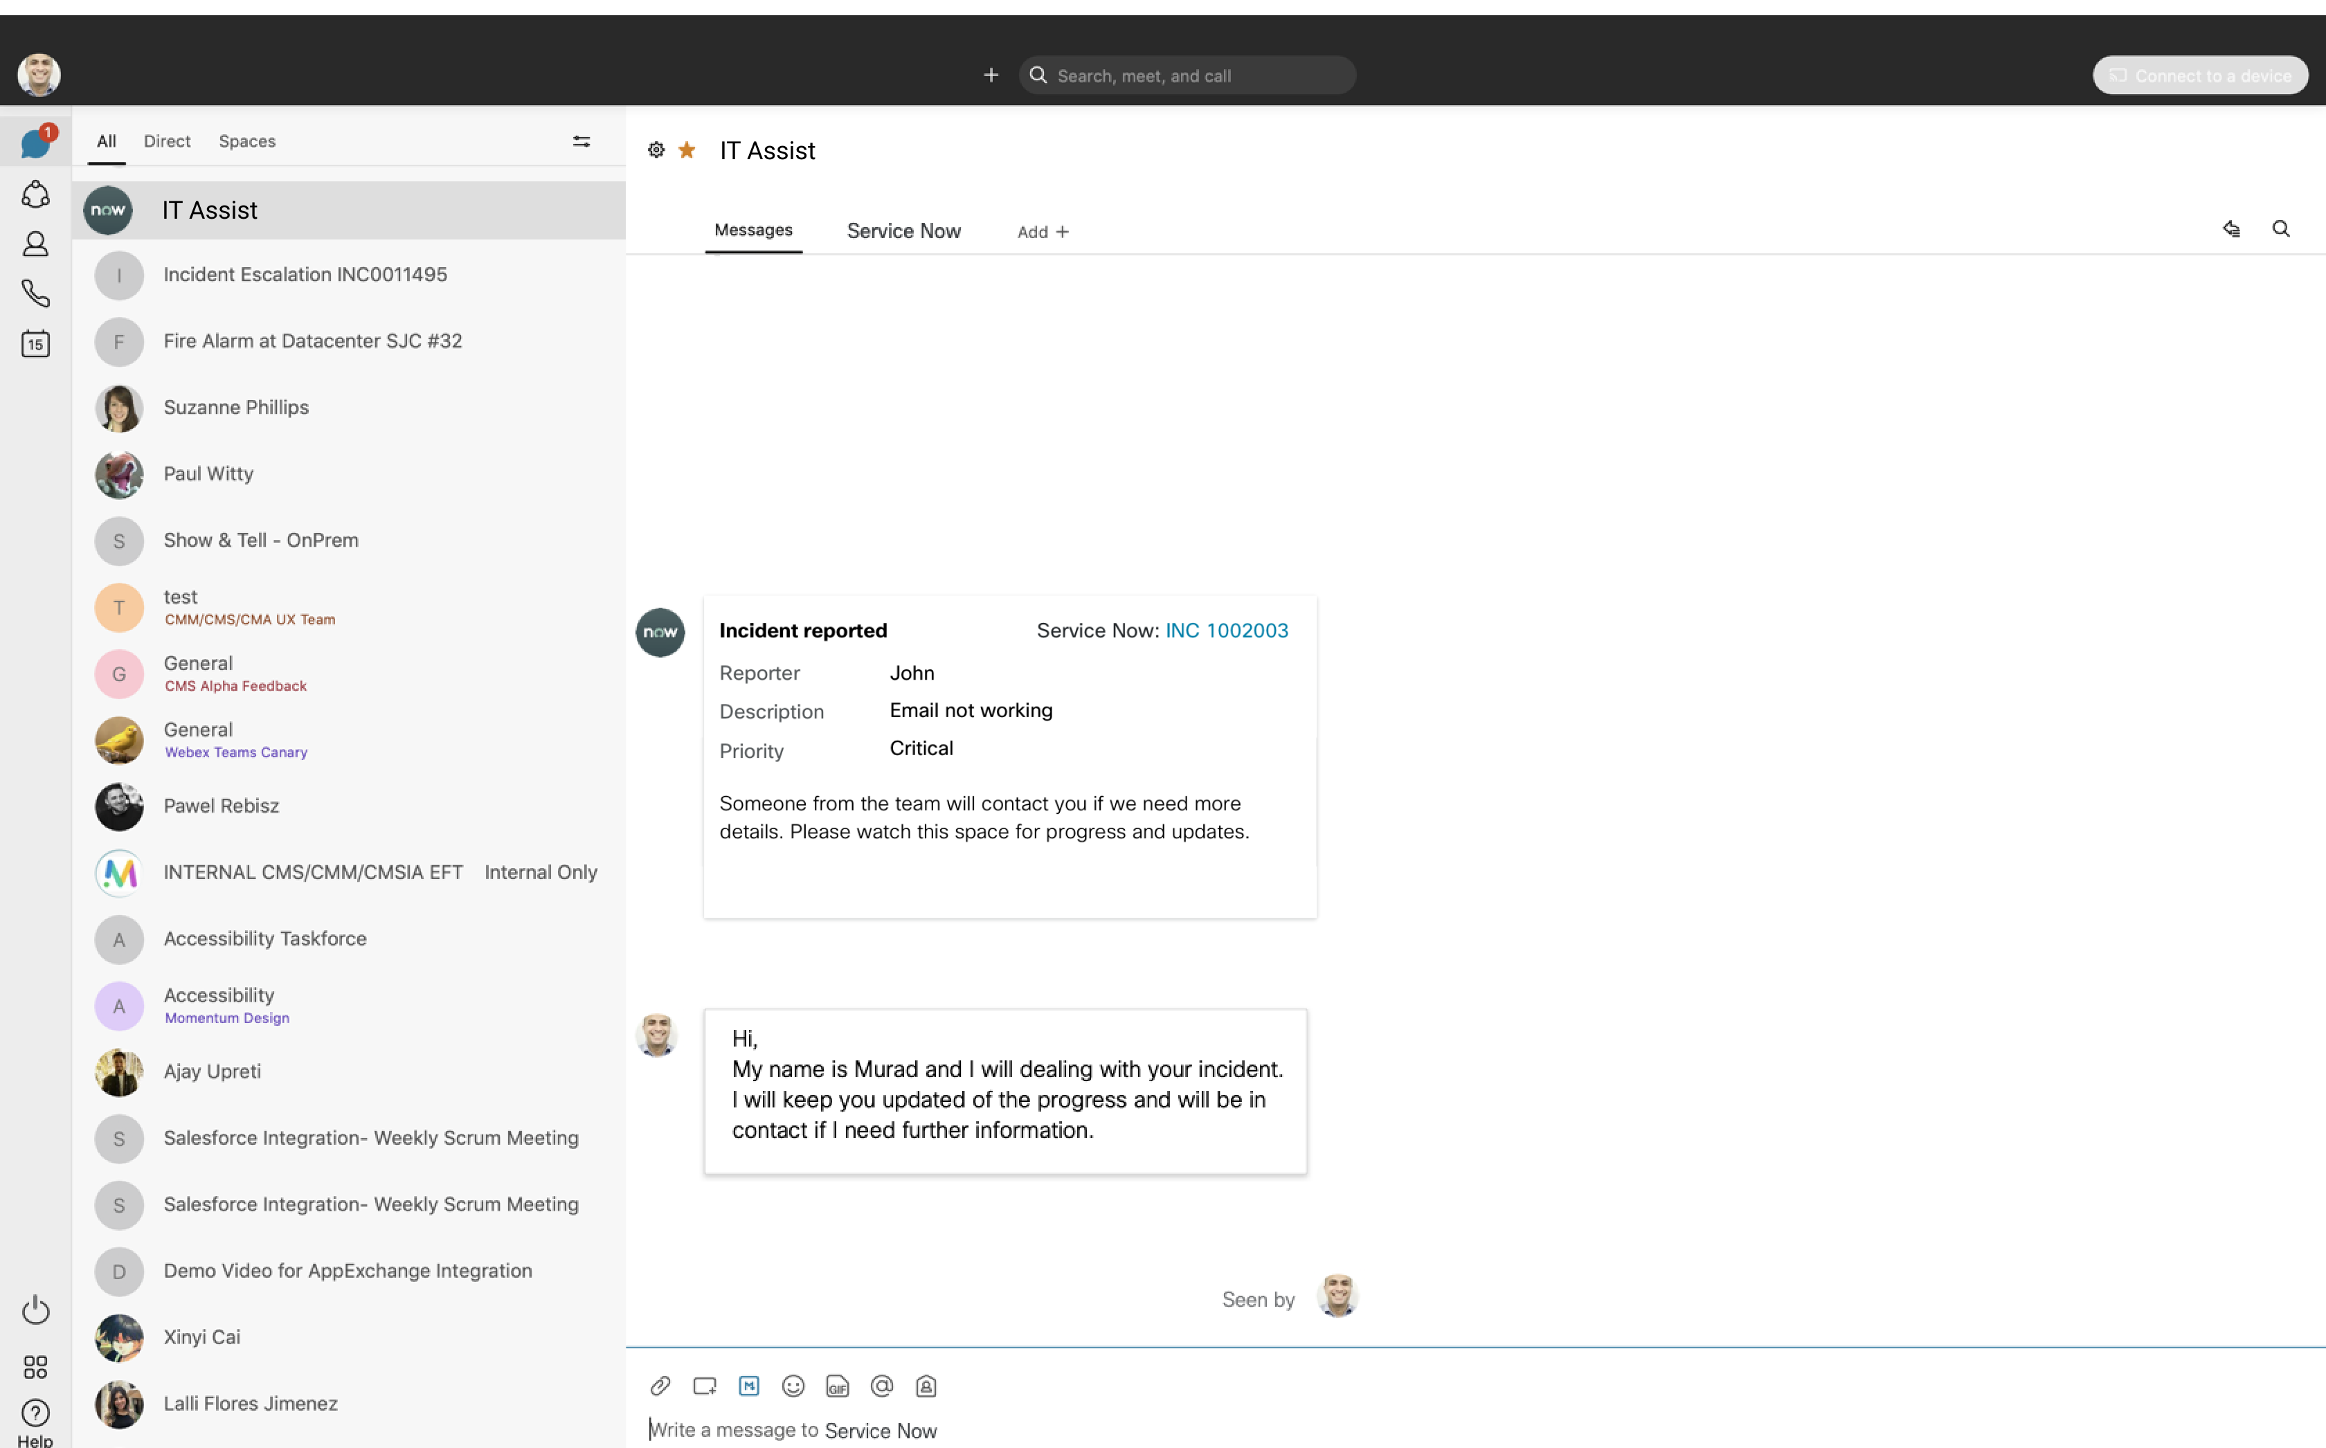Click the personal room icon in composer
Viewport: 2326px width, 1448px height.
tap(926, 1386)
